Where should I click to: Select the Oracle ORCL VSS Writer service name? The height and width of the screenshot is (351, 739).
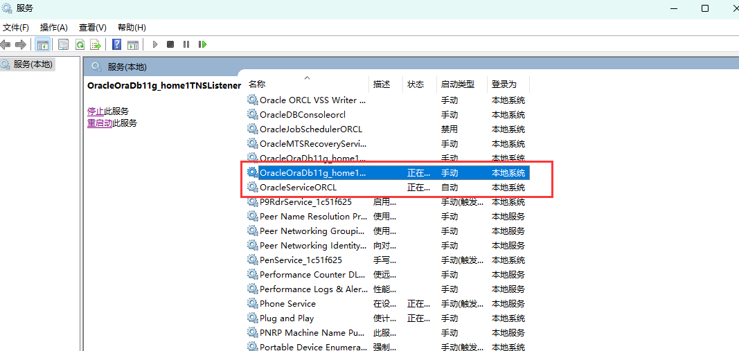(x=312, y=100)
